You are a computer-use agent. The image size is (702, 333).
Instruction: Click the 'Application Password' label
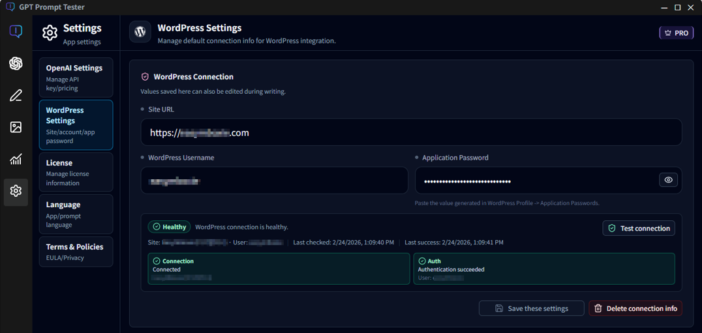point(455,158)
